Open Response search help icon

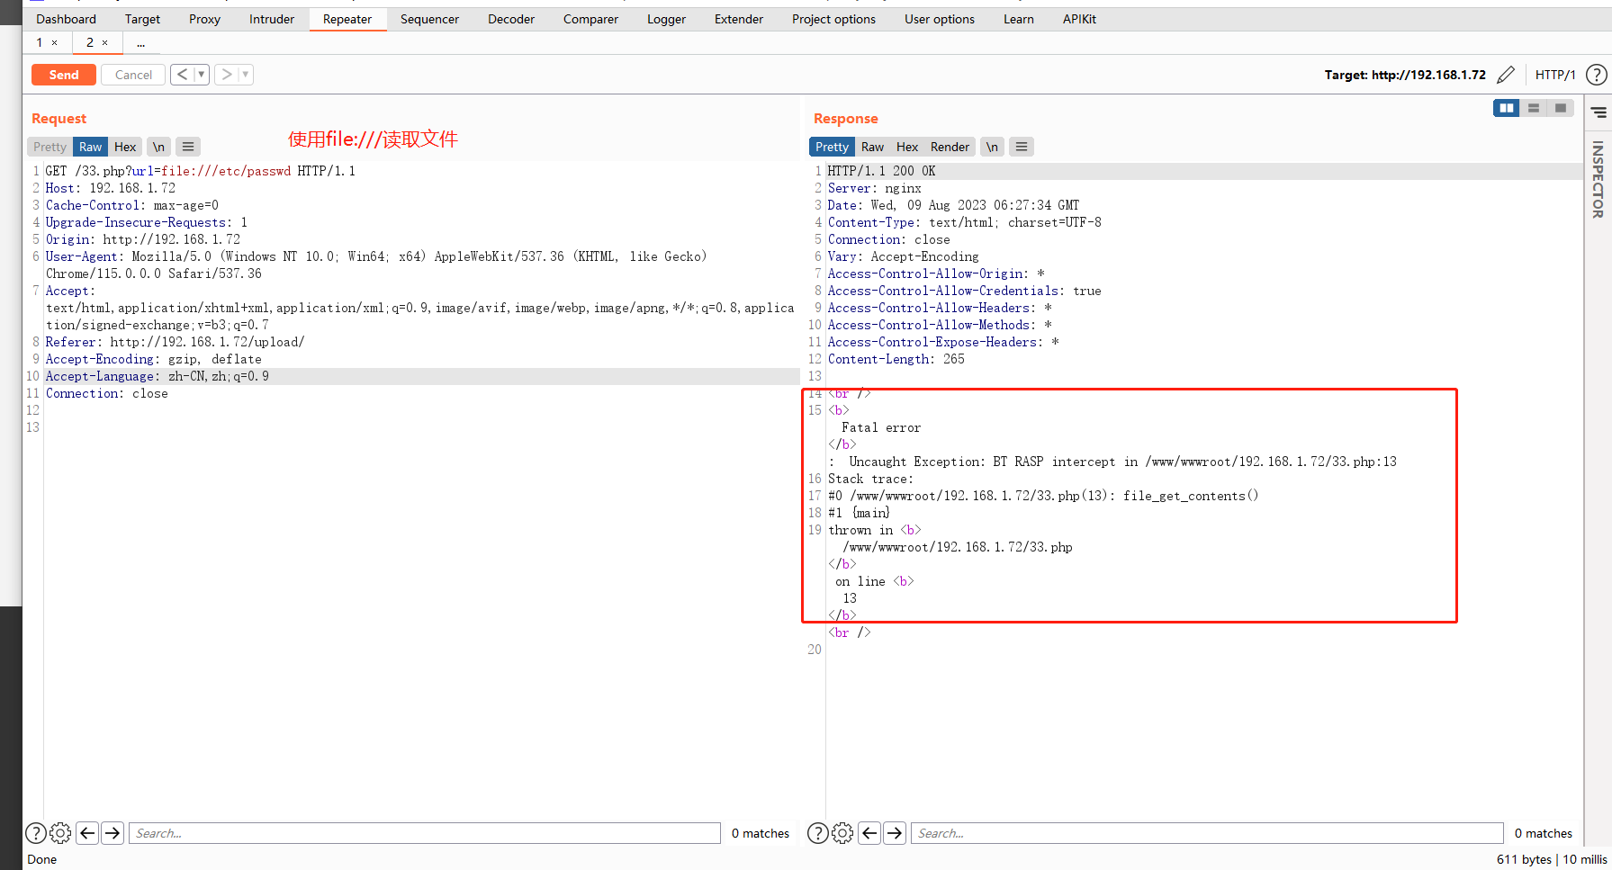point(818,833)
